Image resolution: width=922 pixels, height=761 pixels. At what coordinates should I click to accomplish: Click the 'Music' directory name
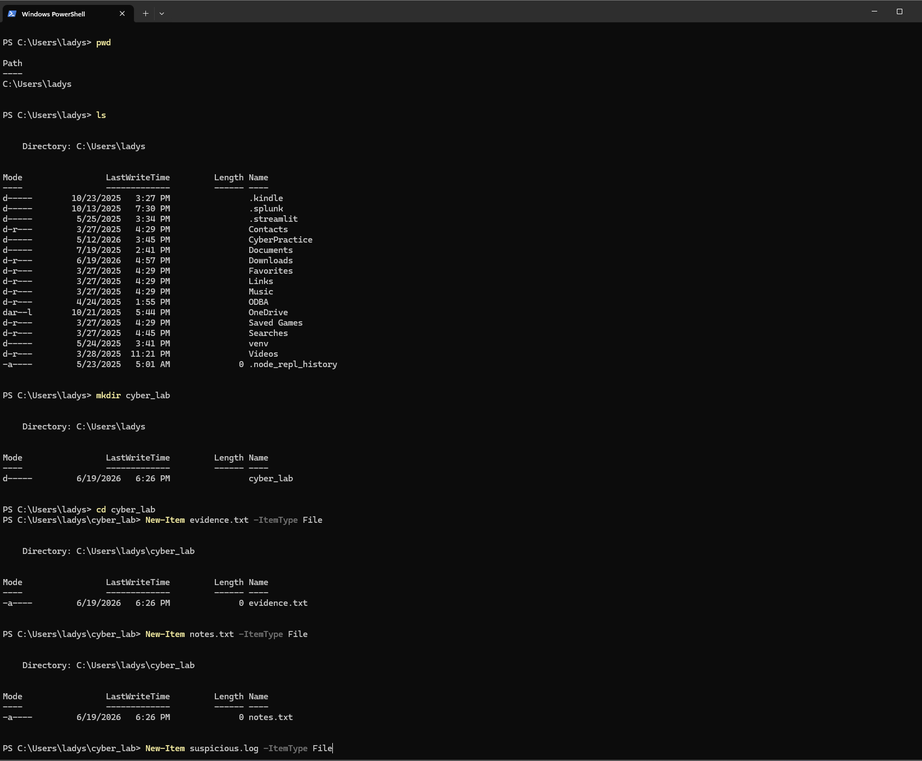261,292
